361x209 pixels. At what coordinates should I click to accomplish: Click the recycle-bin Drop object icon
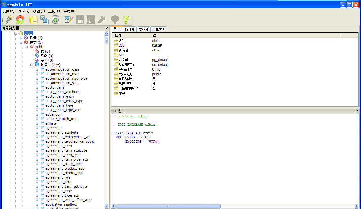point(55,20)
